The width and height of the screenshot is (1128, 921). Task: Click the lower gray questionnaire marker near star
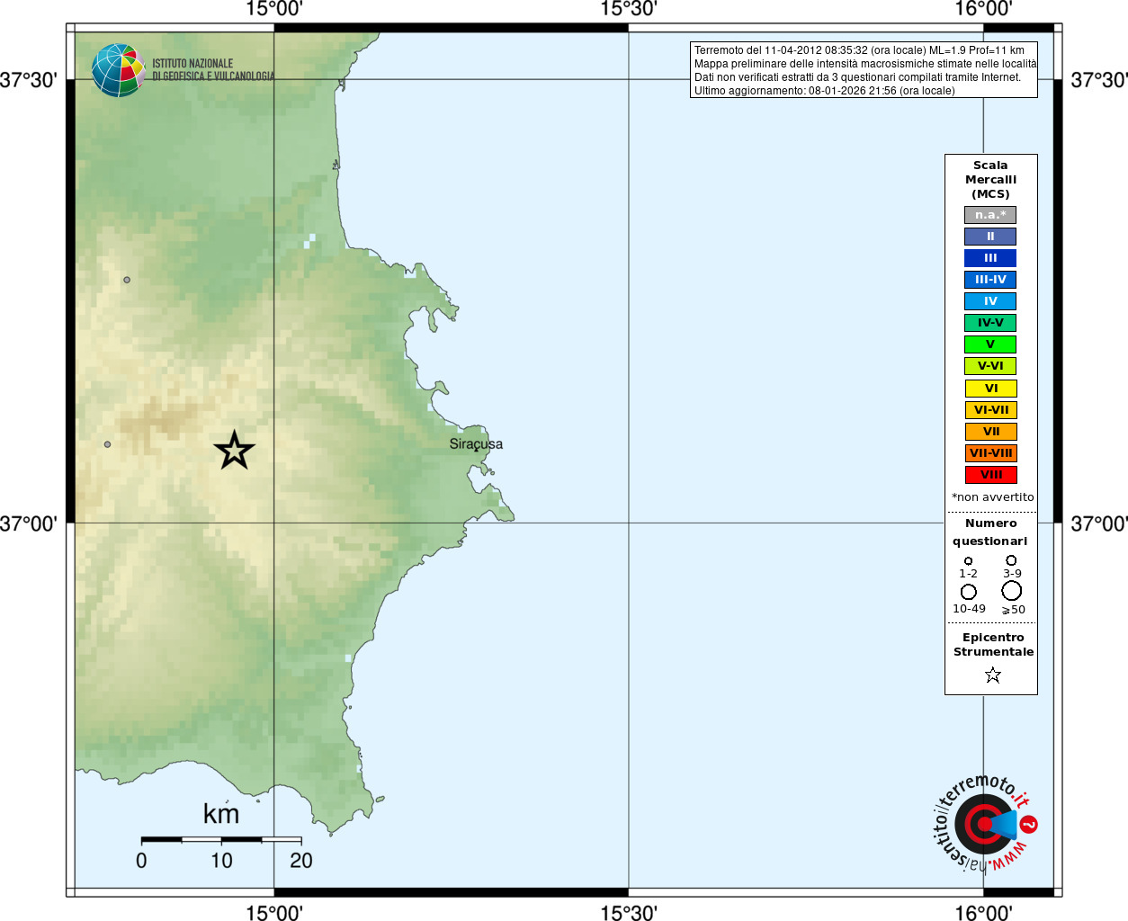pyautogui.click(x=108, y=444)
